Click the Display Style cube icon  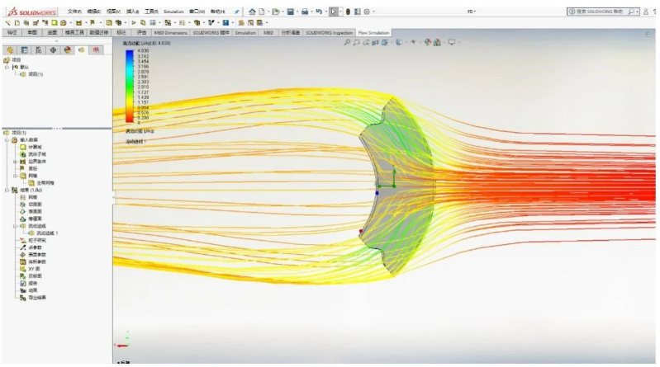point(399,42)
